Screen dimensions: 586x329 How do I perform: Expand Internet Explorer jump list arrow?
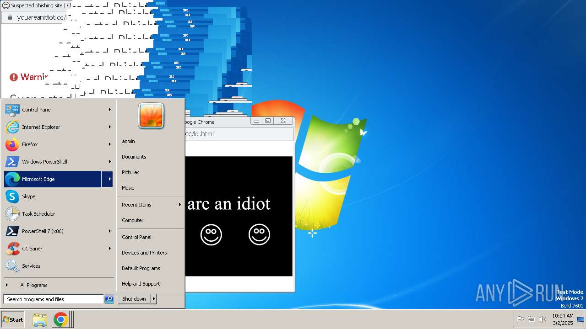point(110,127)
